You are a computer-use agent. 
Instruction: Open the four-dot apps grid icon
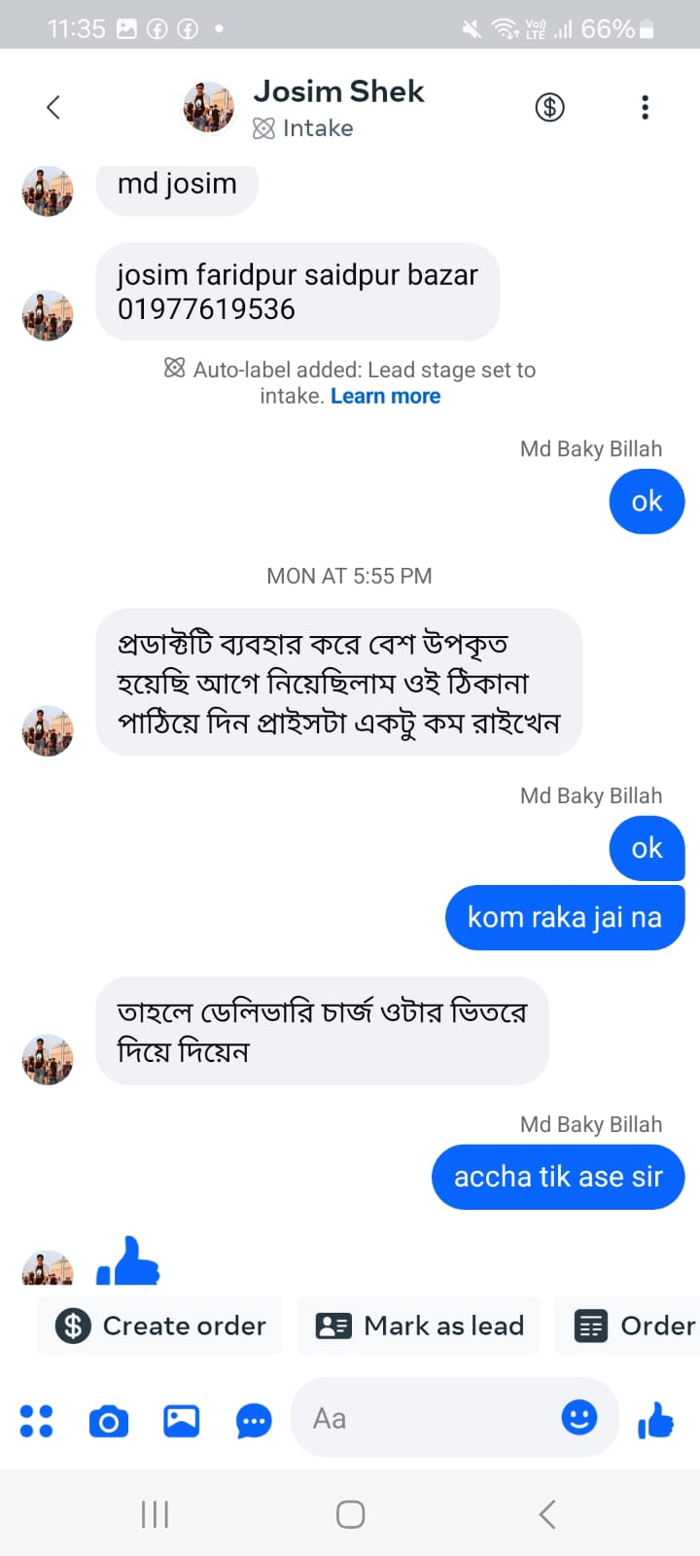click(x=36, y=1421)
